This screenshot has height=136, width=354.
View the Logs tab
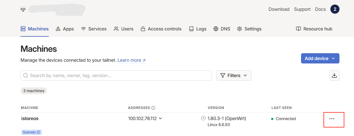click(x=198, y=29)
